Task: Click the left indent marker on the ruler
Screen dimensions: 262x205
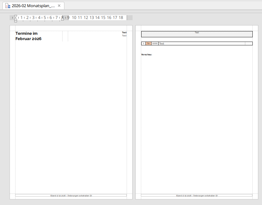Action: [x=15, y=18]
